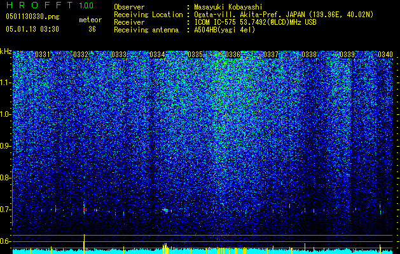Screen dimensions: 400x254
Task: Click the meteor count 36
Action: (92, 29)
